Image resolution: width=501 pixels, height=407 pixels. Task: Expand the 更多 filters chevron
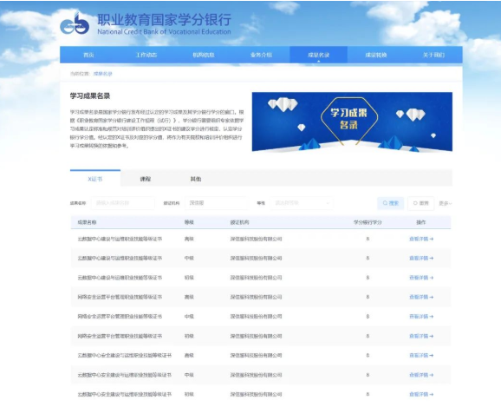pyautogui.click(x=445, y=203)
